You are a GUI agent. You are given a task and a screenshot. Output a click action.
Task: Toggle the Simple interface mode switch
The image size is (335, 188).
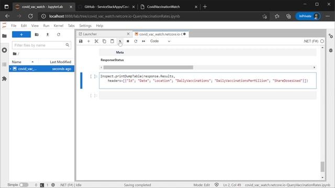(x=24, y=185)
